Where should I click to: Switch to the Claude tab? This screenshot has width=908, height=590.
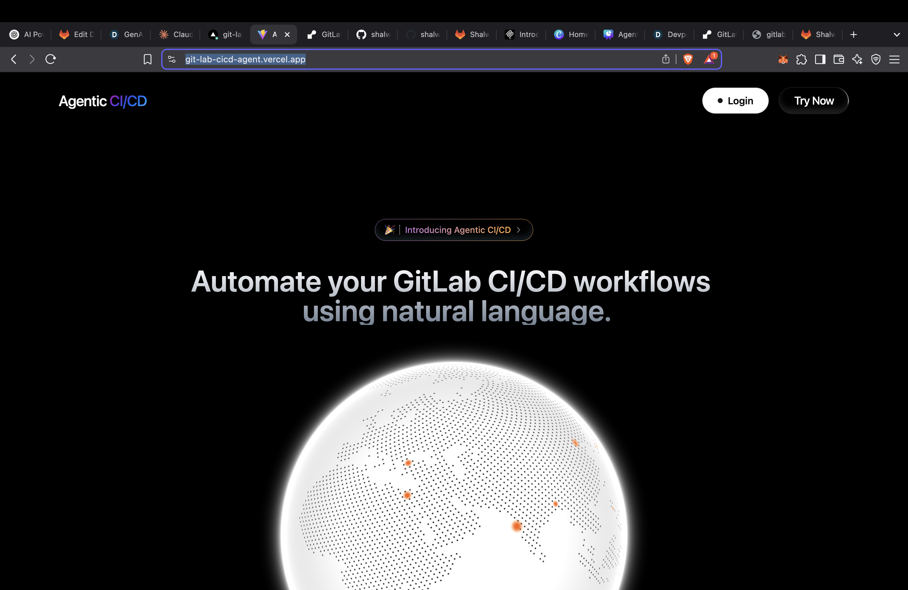(x=176, y=35)
